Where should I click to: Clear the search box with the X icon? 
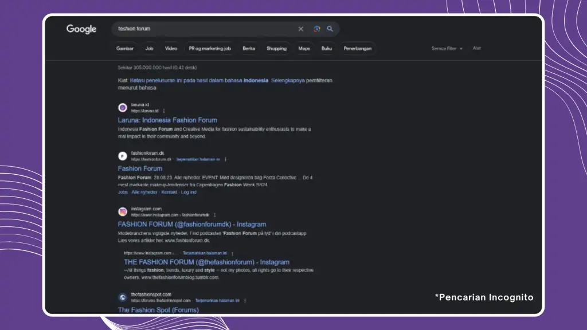coord(300,29)
